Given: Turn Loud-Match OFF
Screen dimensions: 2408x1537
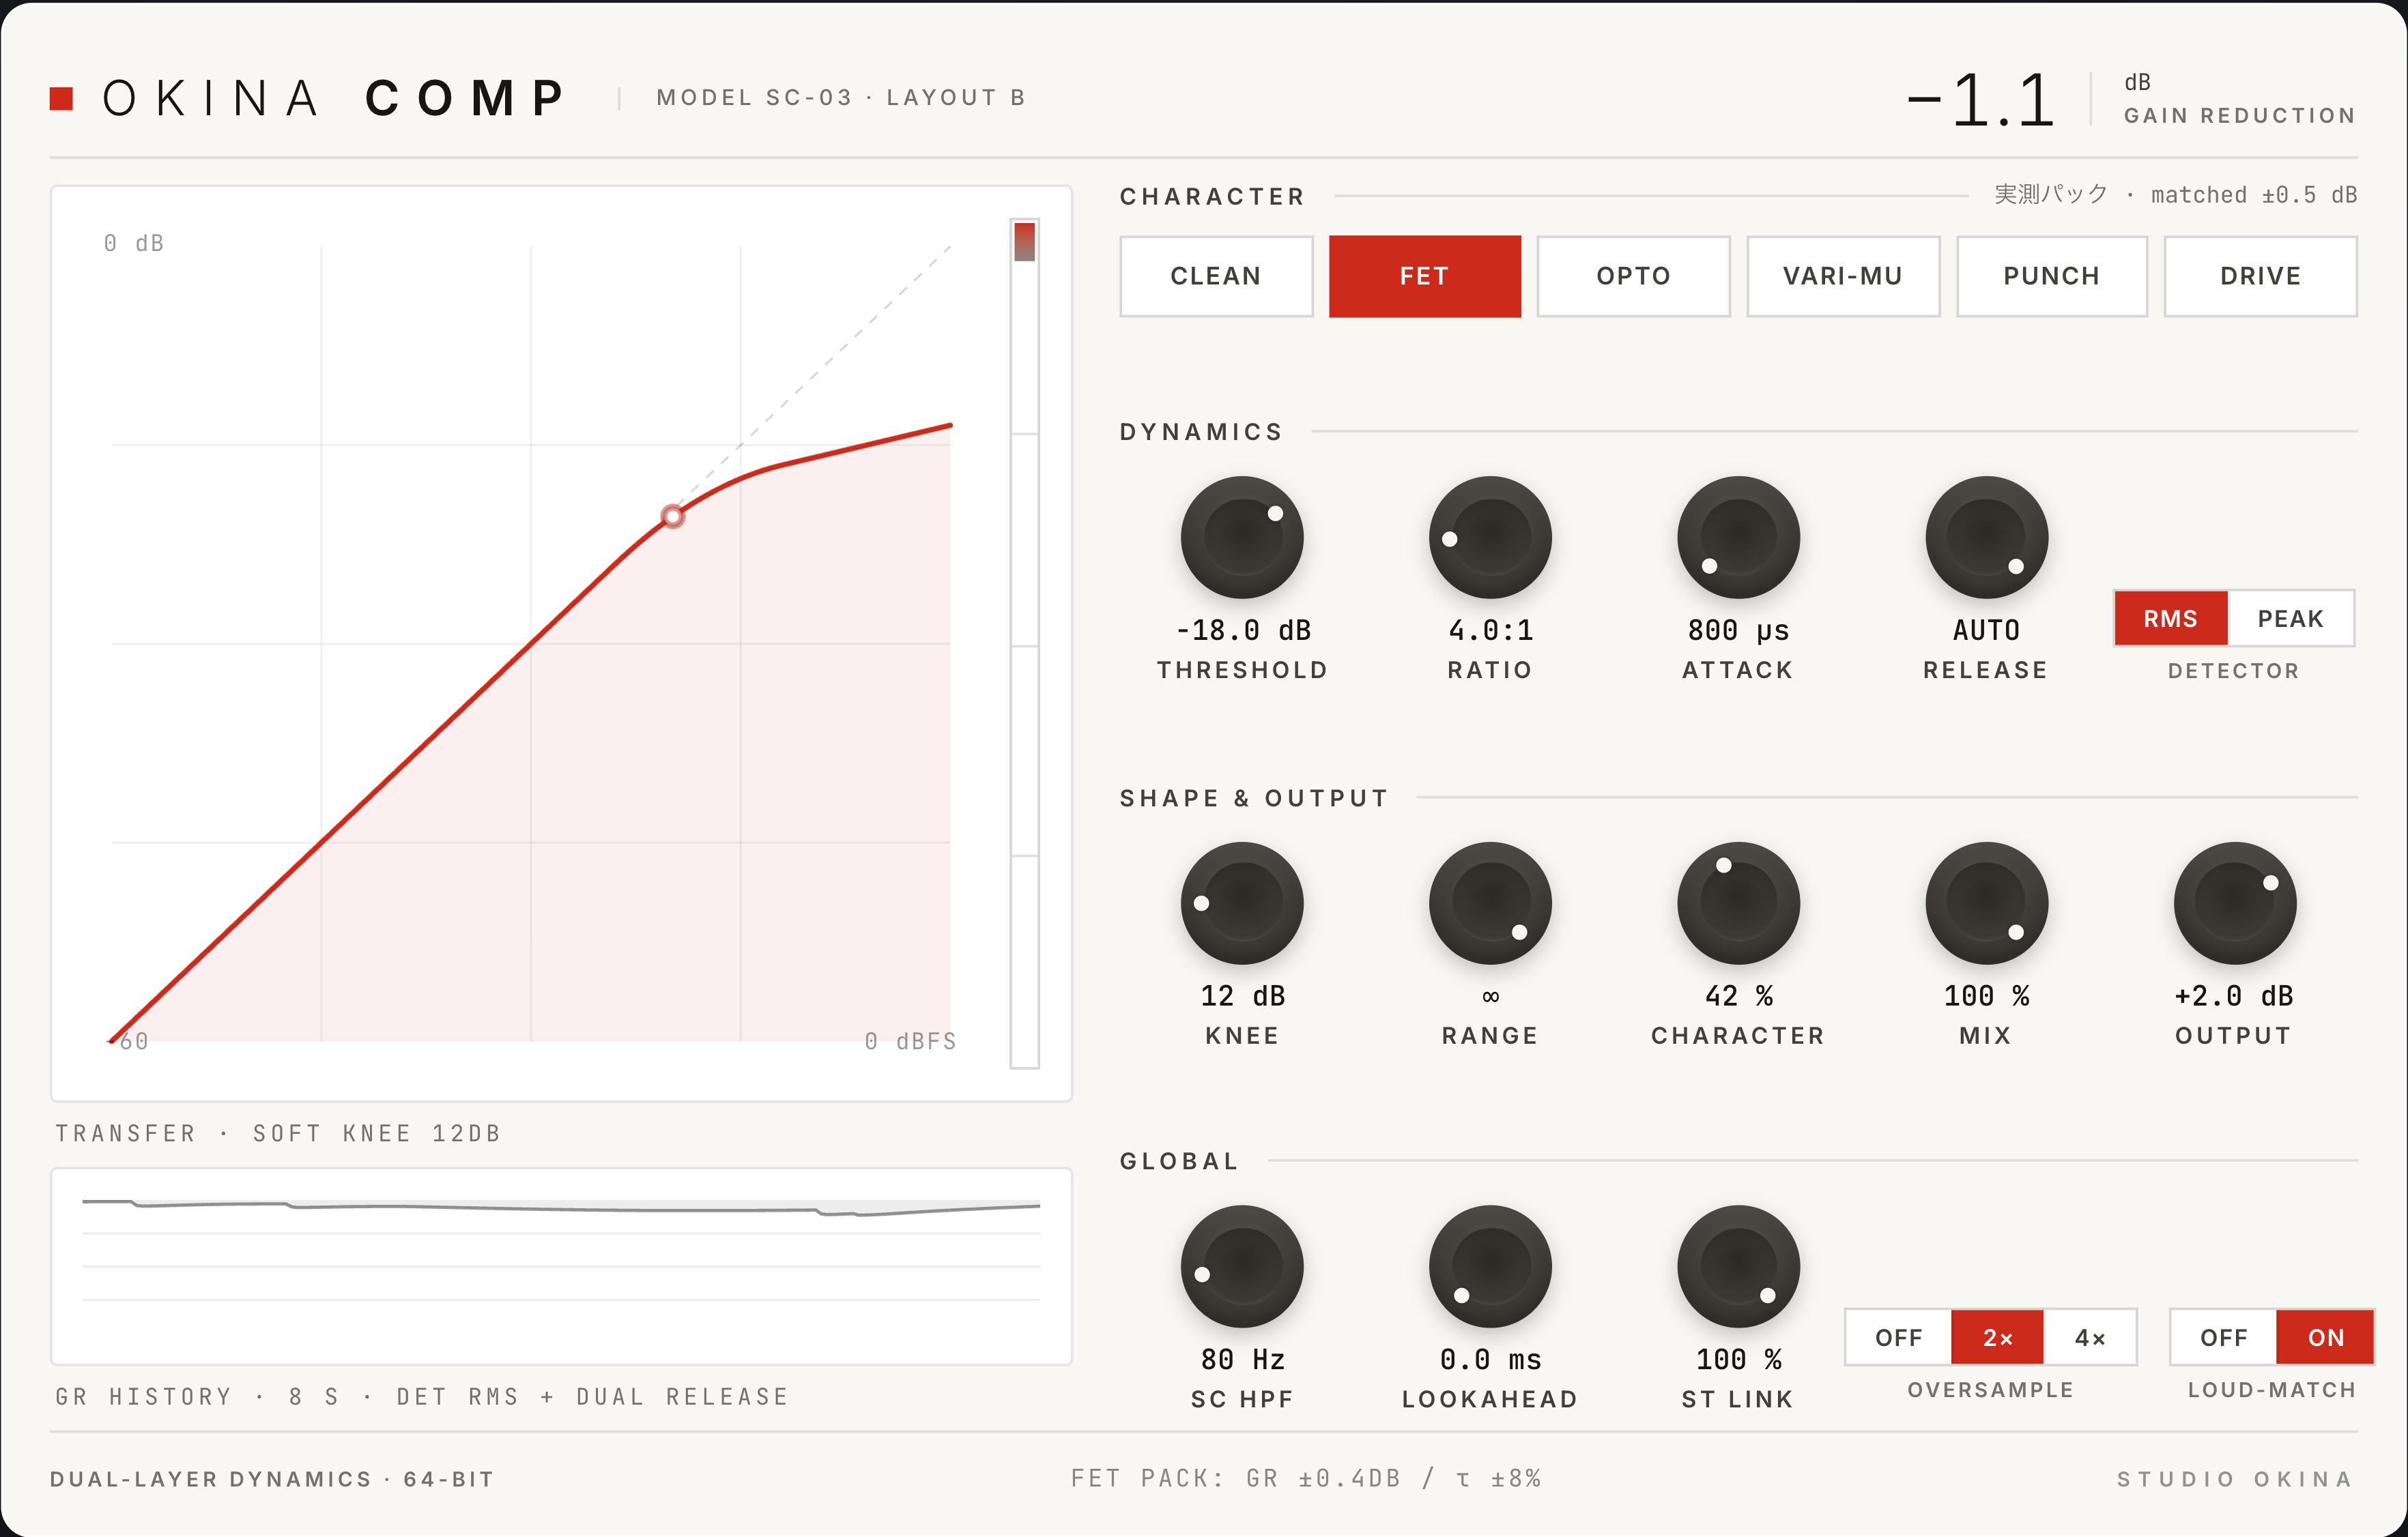Looking at the screenshot, I should pos(2223,1337).
